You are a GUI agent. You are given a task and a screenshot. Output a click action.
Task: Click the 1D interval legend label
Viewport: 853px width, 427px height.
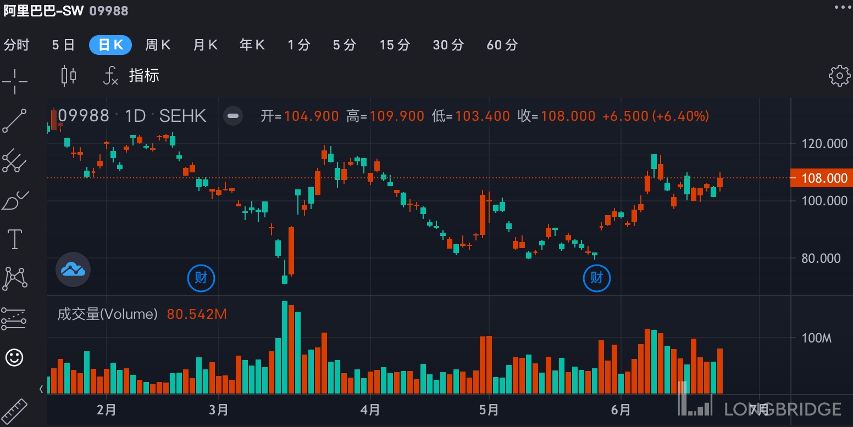[135, 116]
